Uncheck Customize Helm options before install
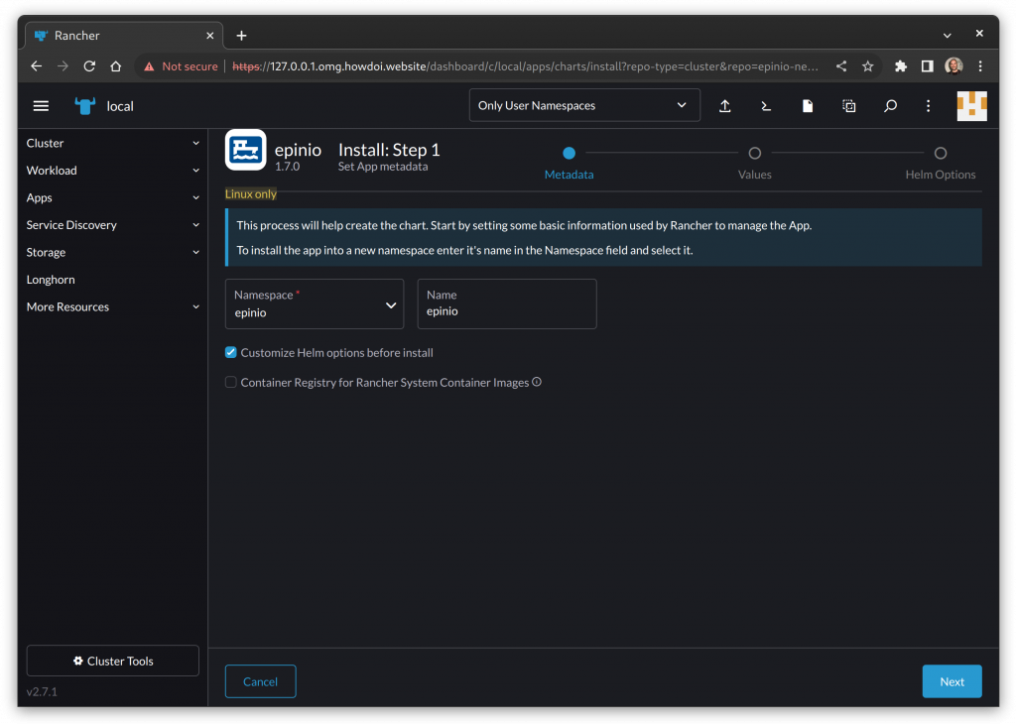 tap(231, 352)
